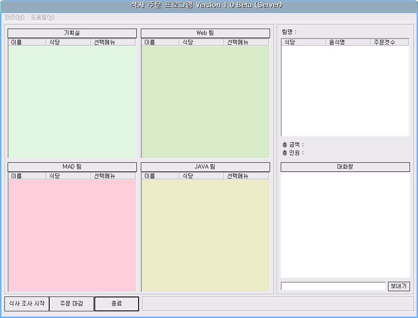Sort Web 팀 list by 선택메뉴 column
The width and height of the screenshot is (418, 318).
tap(246, 42)
